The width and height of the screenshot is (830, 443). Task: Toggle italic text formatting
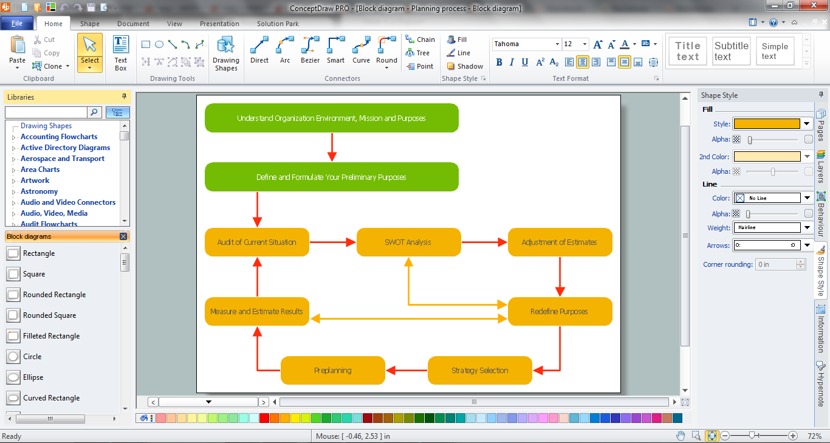pyautogui.click(x=511, y=63)
